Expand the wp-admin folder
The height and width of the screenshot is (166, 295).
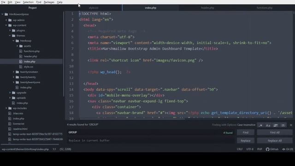coord(6,20)
